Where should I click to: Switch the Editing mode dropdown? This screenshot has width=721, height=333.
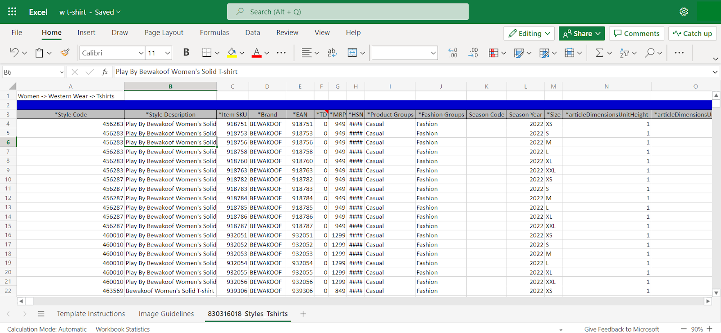pyautogui.click(x=529, y=33)
